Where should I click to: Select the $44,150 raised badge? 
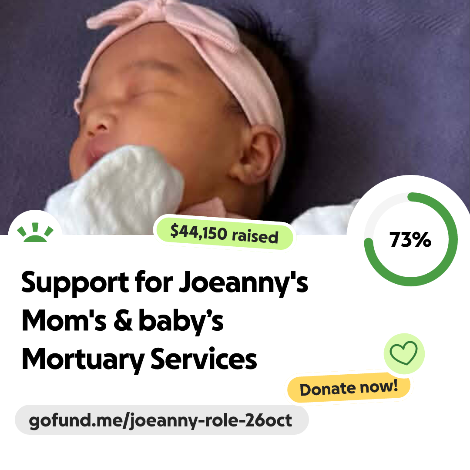point(224,234)
